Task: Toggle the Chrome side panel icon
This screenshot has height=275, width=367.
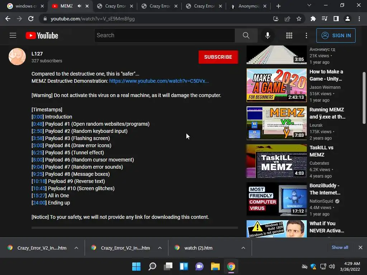Action: tap(336, 19)
